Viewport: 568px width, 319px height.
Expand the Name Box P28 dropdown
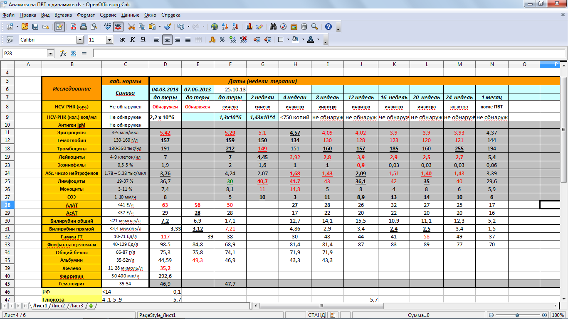click(x=51, y=54)
